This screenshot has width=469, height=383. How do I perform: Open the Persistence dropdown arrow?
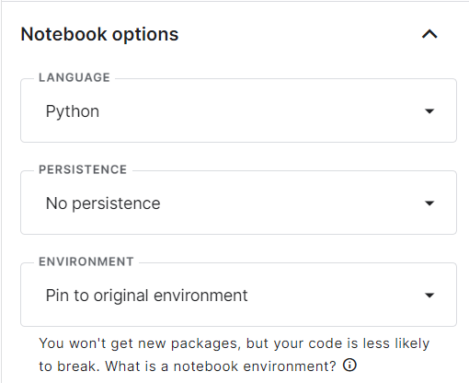[429, 203]
